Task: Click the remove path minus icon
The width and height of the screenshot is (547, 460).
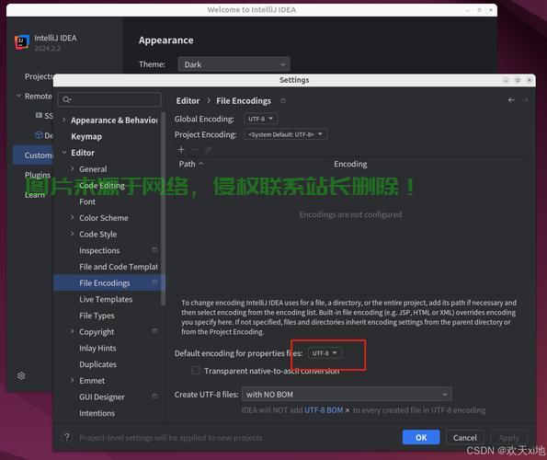Action: (x=195, y=150)
